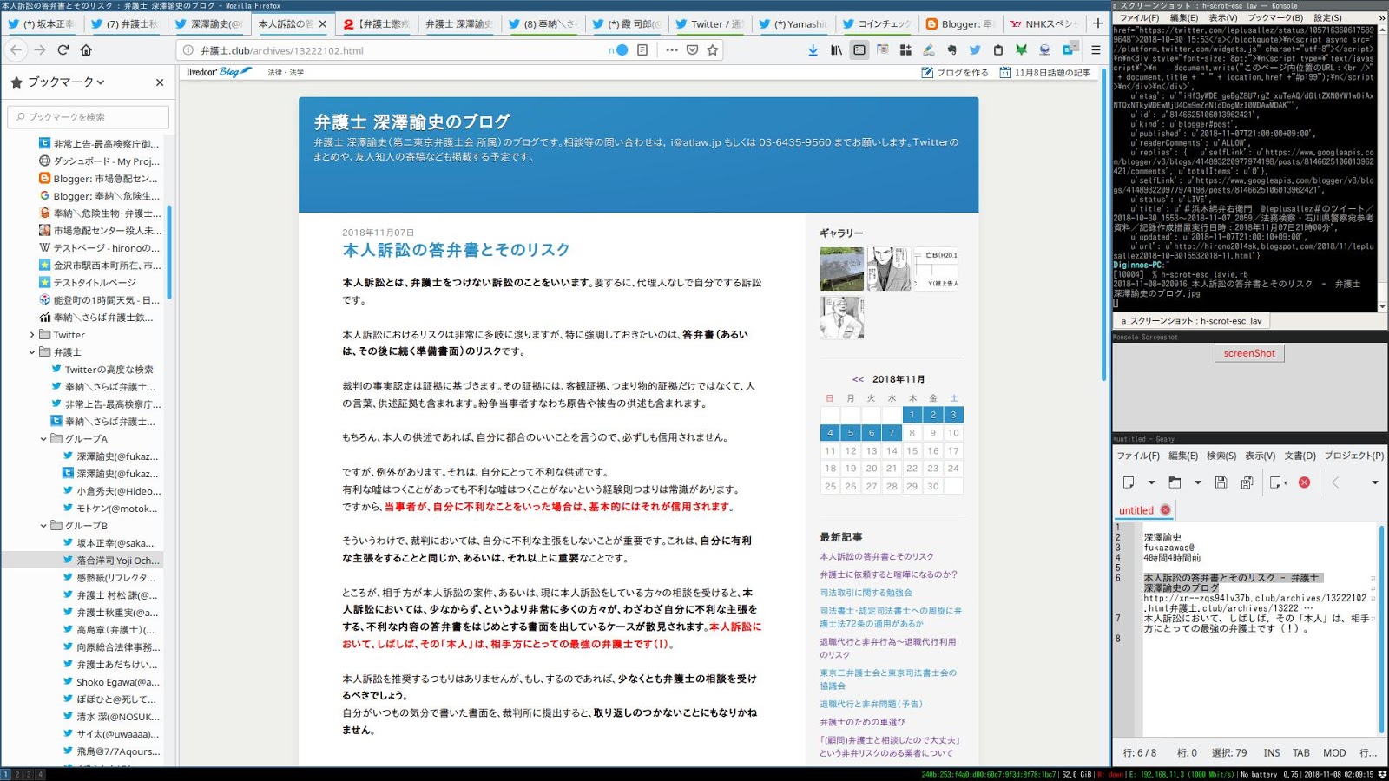Screen dimensions: 1389x781
Task: Switch to virtual desktop 2 in the pager
Action: (x=16, y=774)
